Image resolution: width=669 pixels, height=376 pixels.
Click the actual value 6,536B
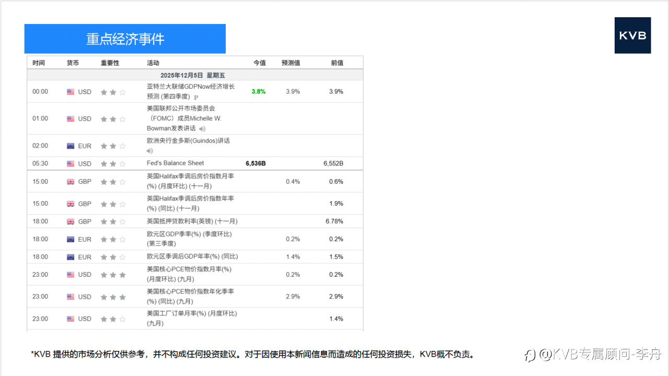(256, 163)
